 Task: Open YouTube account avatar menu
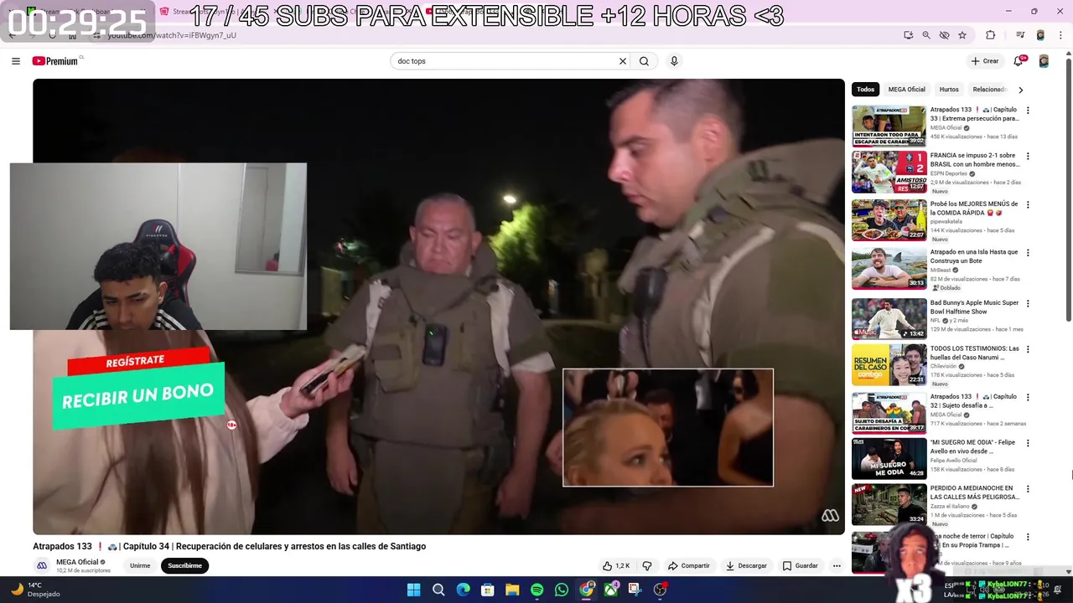tap(1044, 61)
